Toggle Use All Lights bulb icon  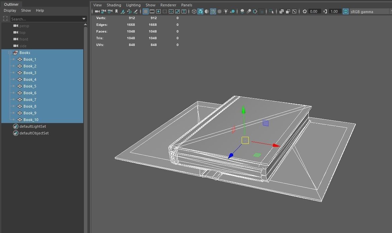click(x=226, y=11)
